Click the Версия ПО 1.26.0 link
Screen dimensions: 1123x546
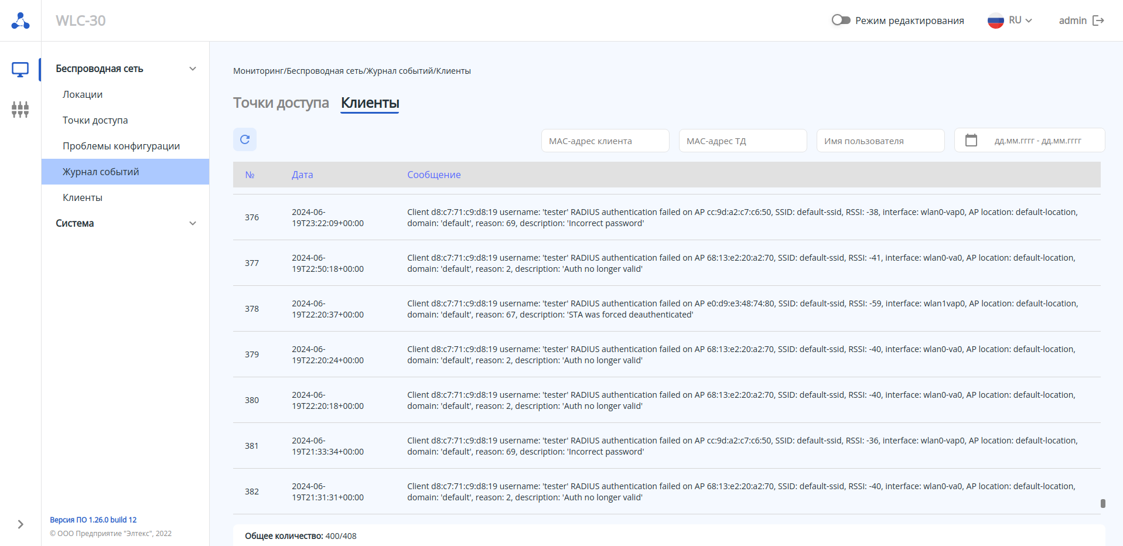tap(93, 520)
